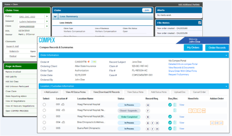The width and height of the screenshot is (232, 136).
Task: Click the H record request badge for location 001
Action: point(148,105)
